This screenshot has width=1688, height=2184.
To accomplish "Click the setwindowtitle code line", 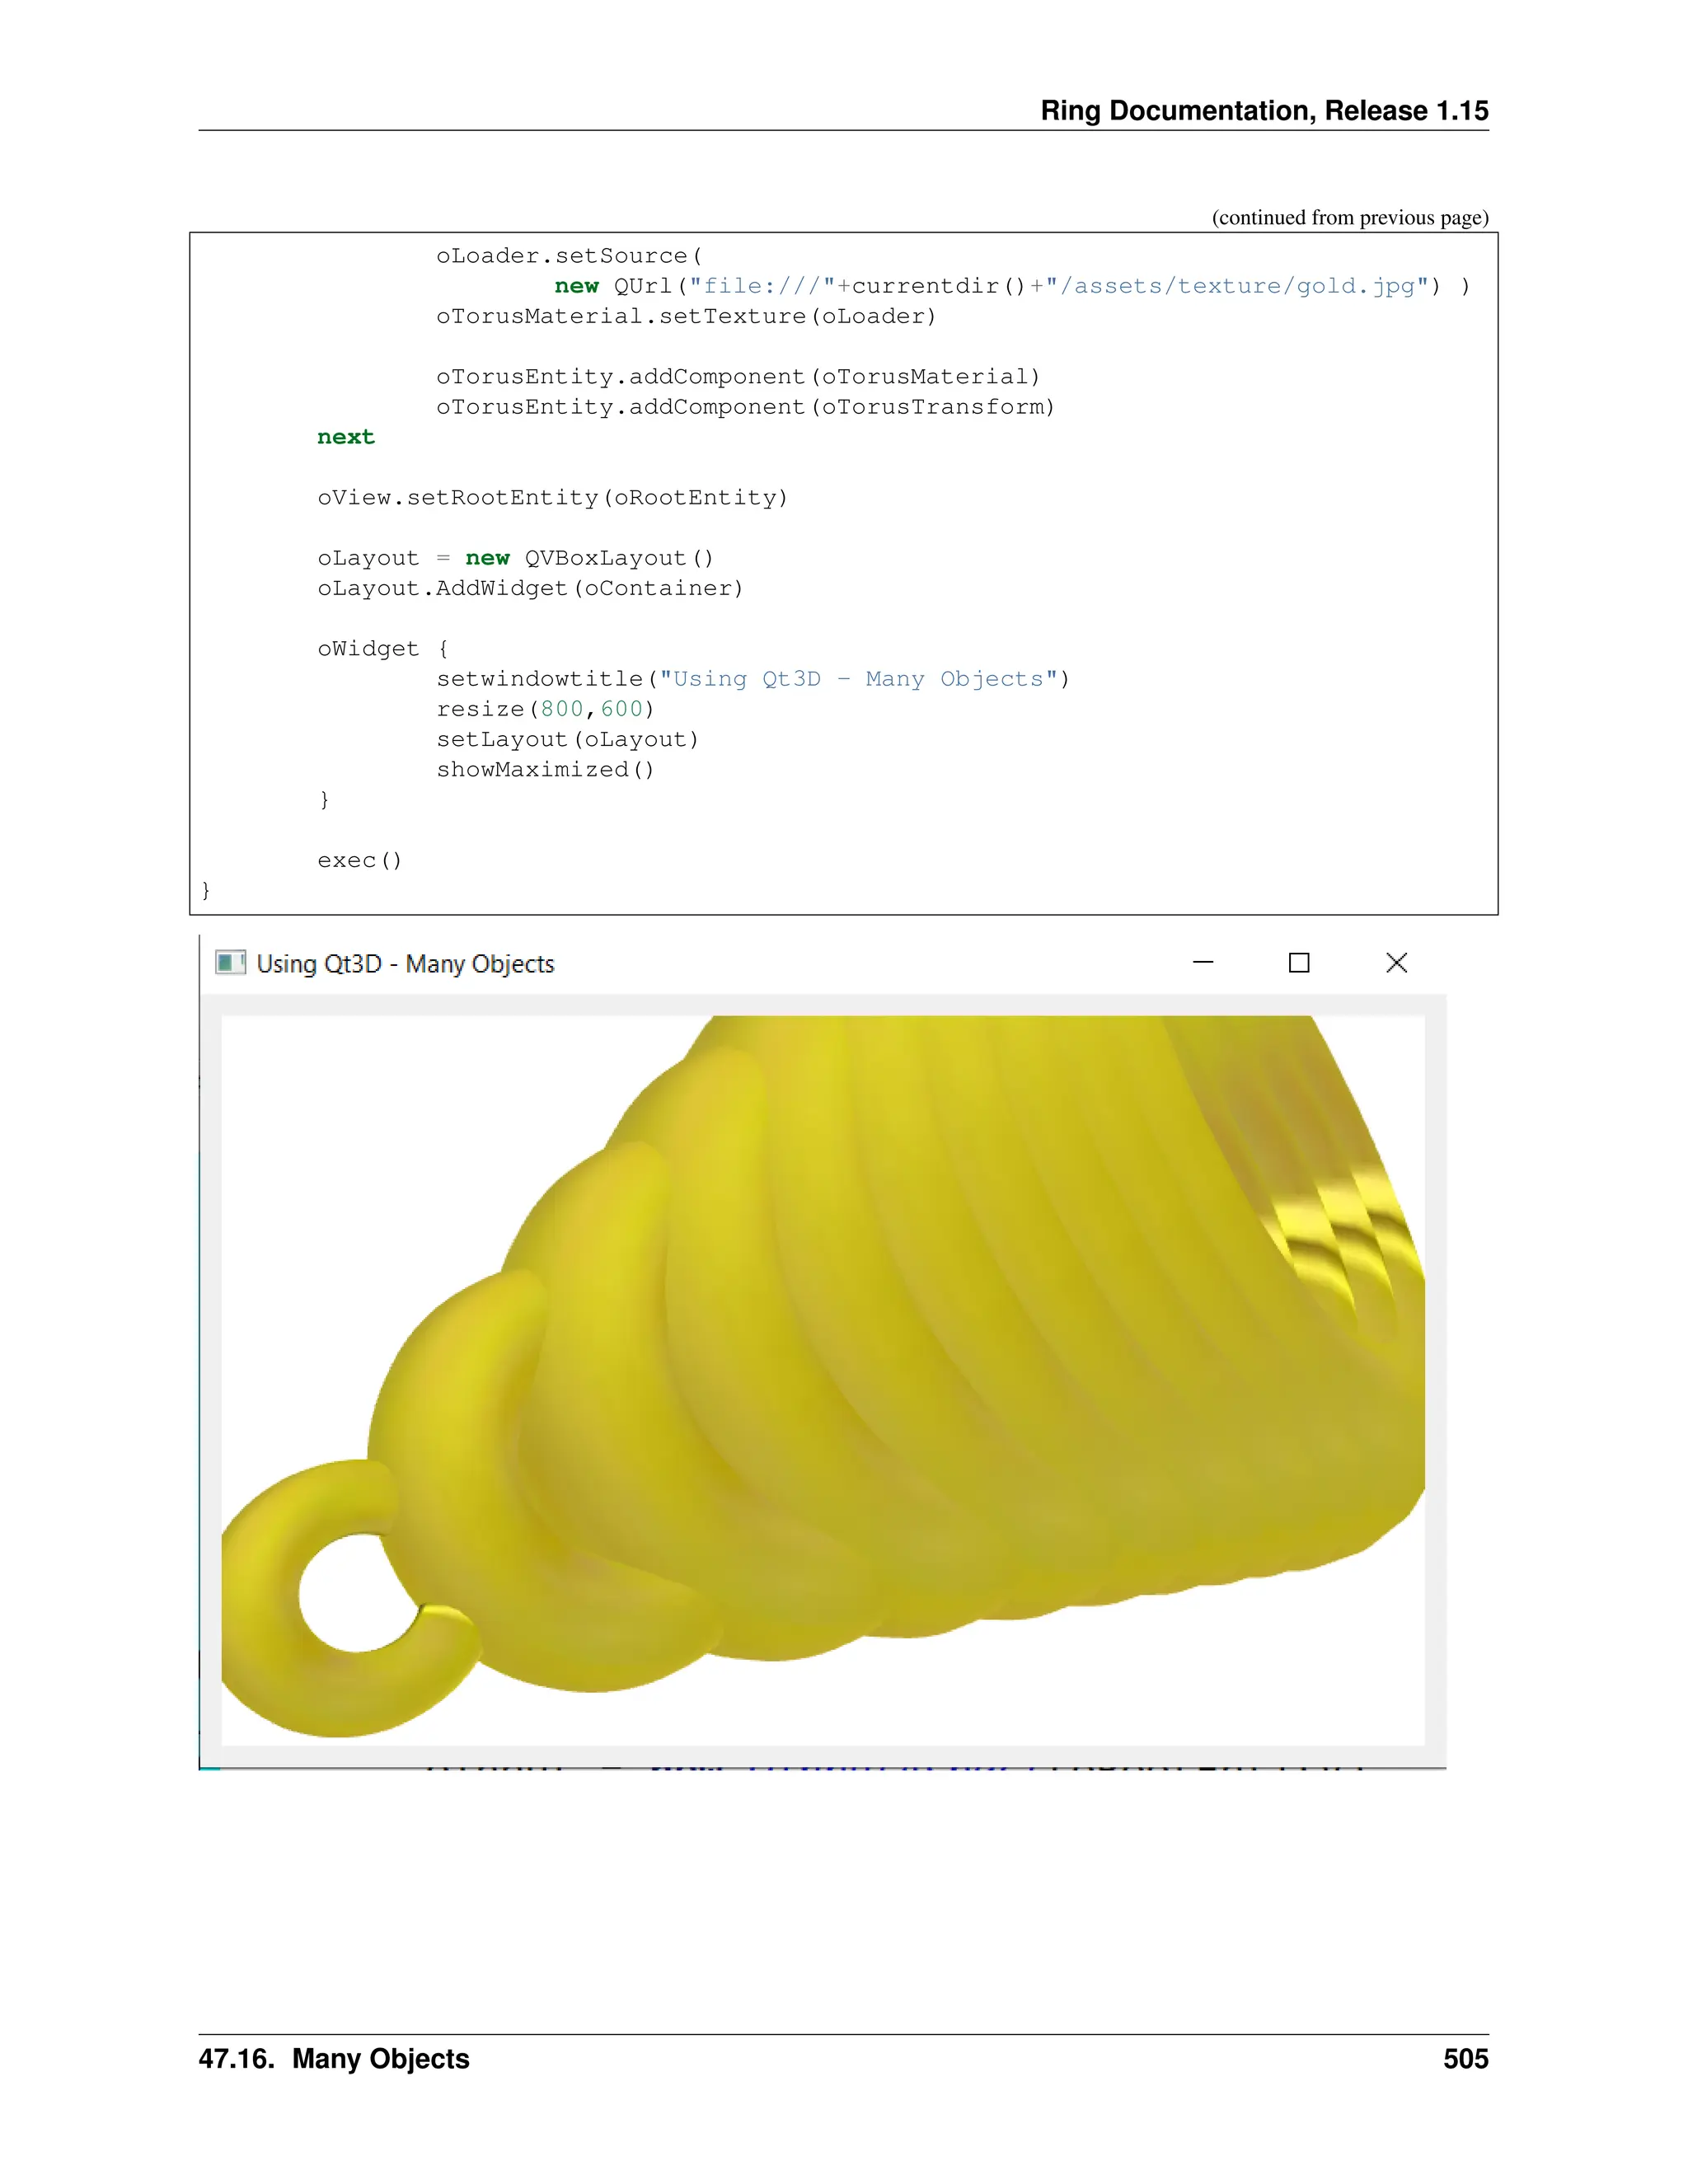I will point(752,679).
